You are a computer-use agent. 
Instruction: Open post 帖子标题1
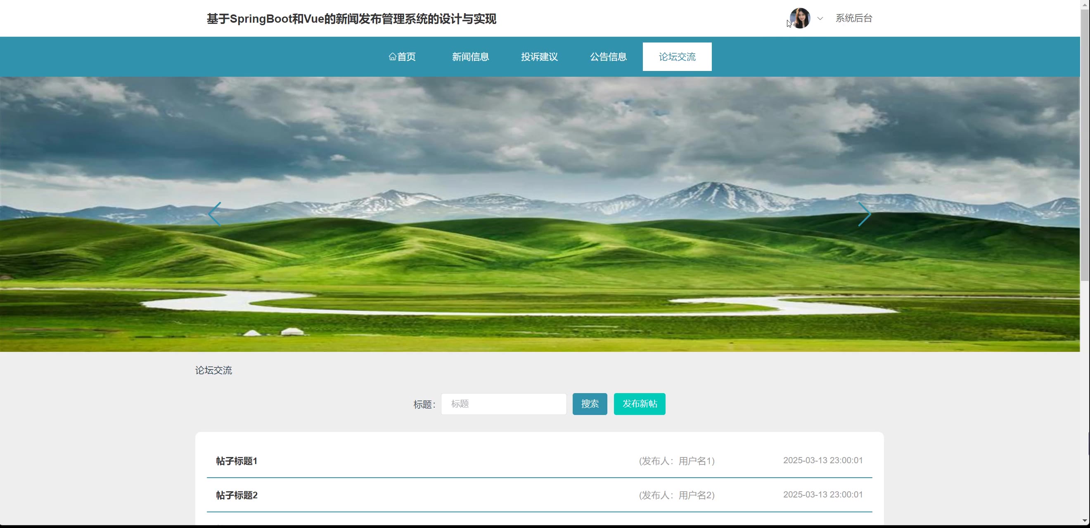pos(237,461)
